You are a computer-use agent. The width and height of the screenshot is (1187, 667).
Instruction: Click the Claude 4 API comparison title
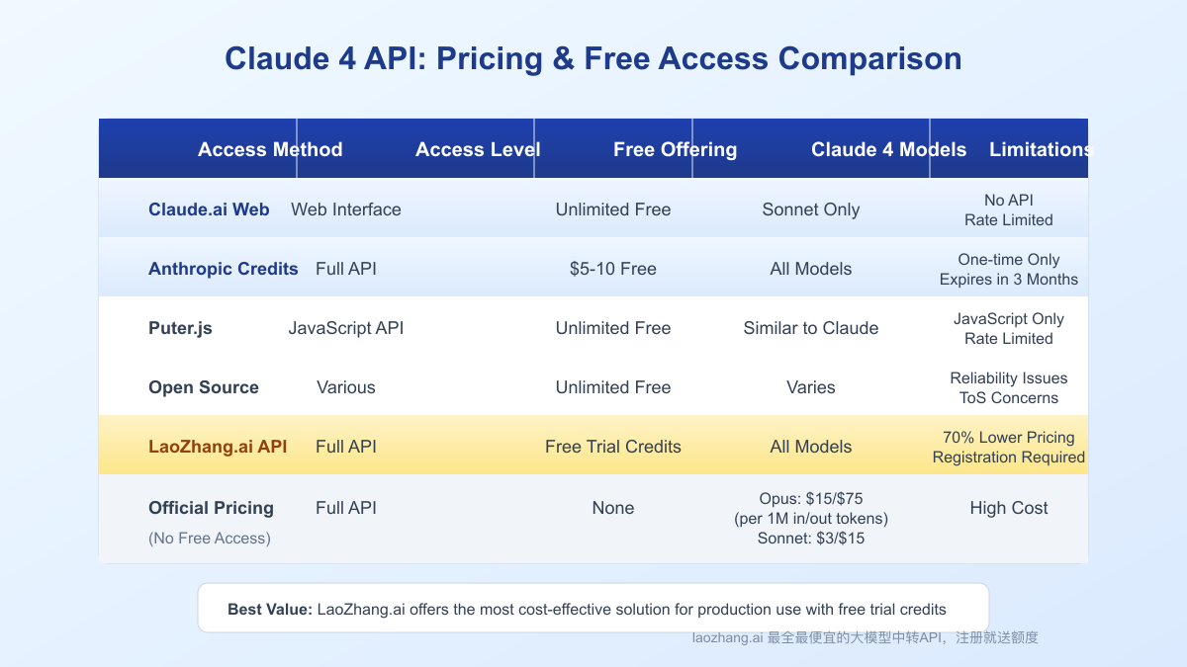click(593, 58)
